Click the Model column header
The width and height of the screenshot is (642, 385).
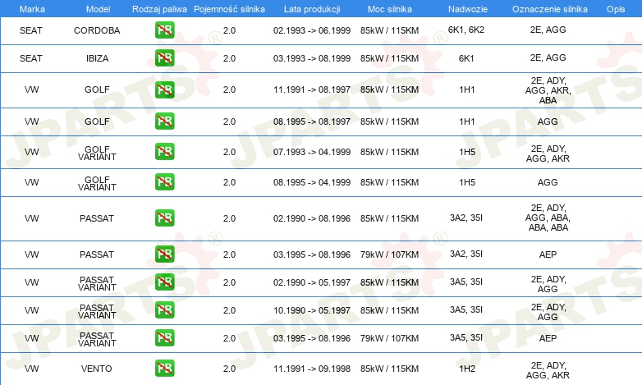(98, 9)
